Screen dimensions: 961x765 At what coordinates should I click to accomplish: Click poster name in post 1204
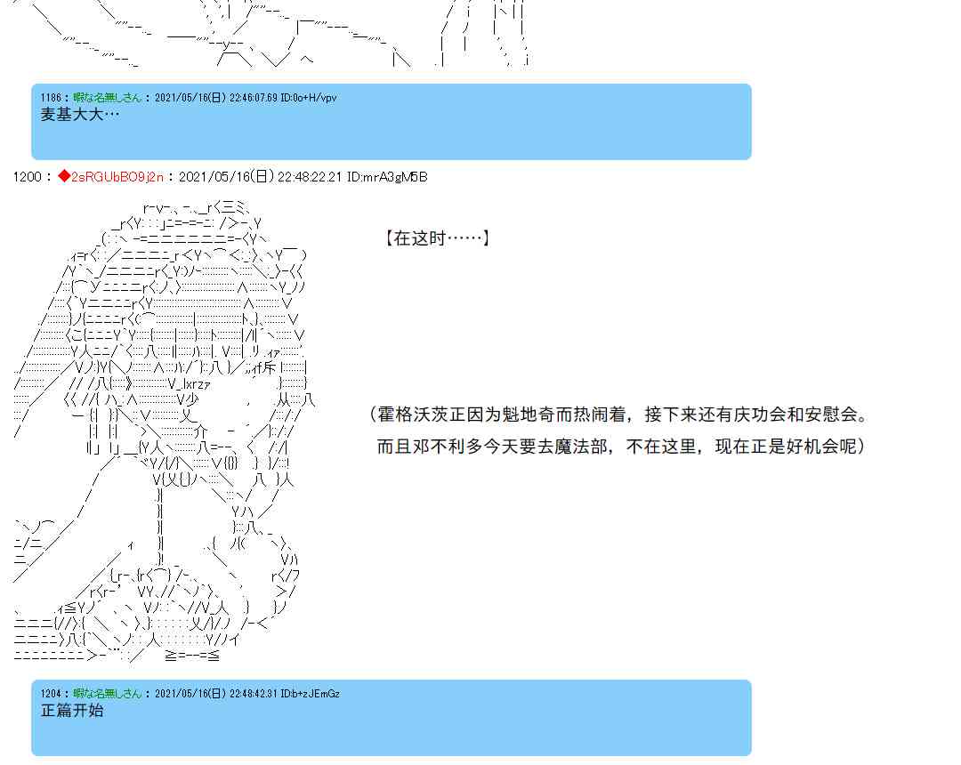coord(108,693)
